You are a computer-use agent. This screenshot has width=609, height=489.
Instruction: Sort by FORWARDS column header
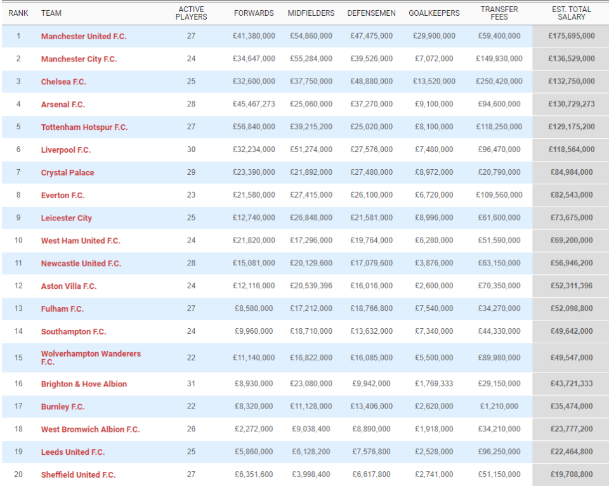coord(254,13)
